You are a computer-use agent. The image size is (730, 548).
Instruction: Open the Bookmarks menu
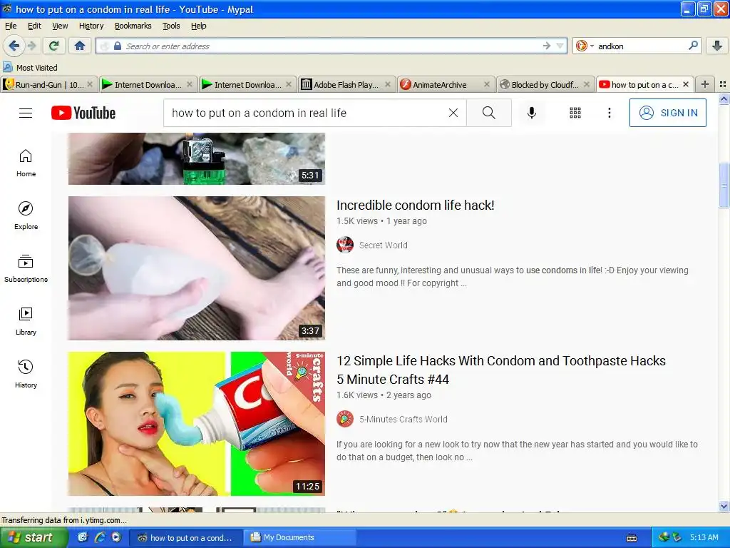click(x=133, y=26)
